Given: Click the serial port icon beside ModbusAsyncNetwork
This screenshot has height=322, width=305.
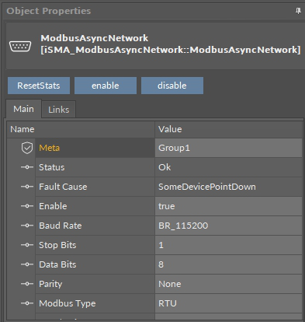Looking at the screenshot, I should 20,47.
